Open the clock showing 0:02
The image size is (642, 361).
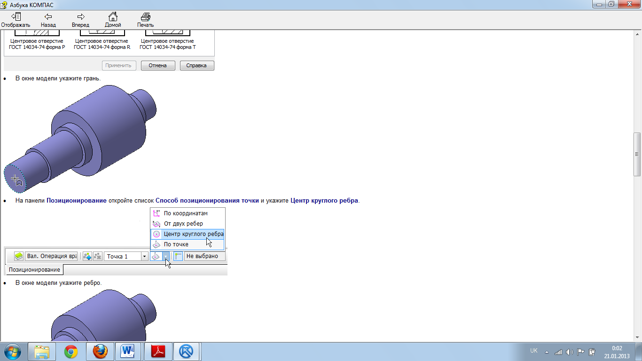click(617, 352)
